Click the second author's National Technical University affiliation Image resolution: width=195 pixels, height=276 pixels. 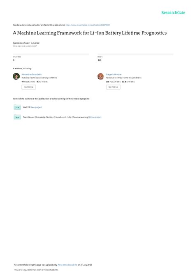(124, 78)
